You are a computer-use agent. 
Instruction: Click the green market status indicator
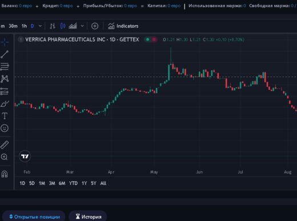click(147, 39)
